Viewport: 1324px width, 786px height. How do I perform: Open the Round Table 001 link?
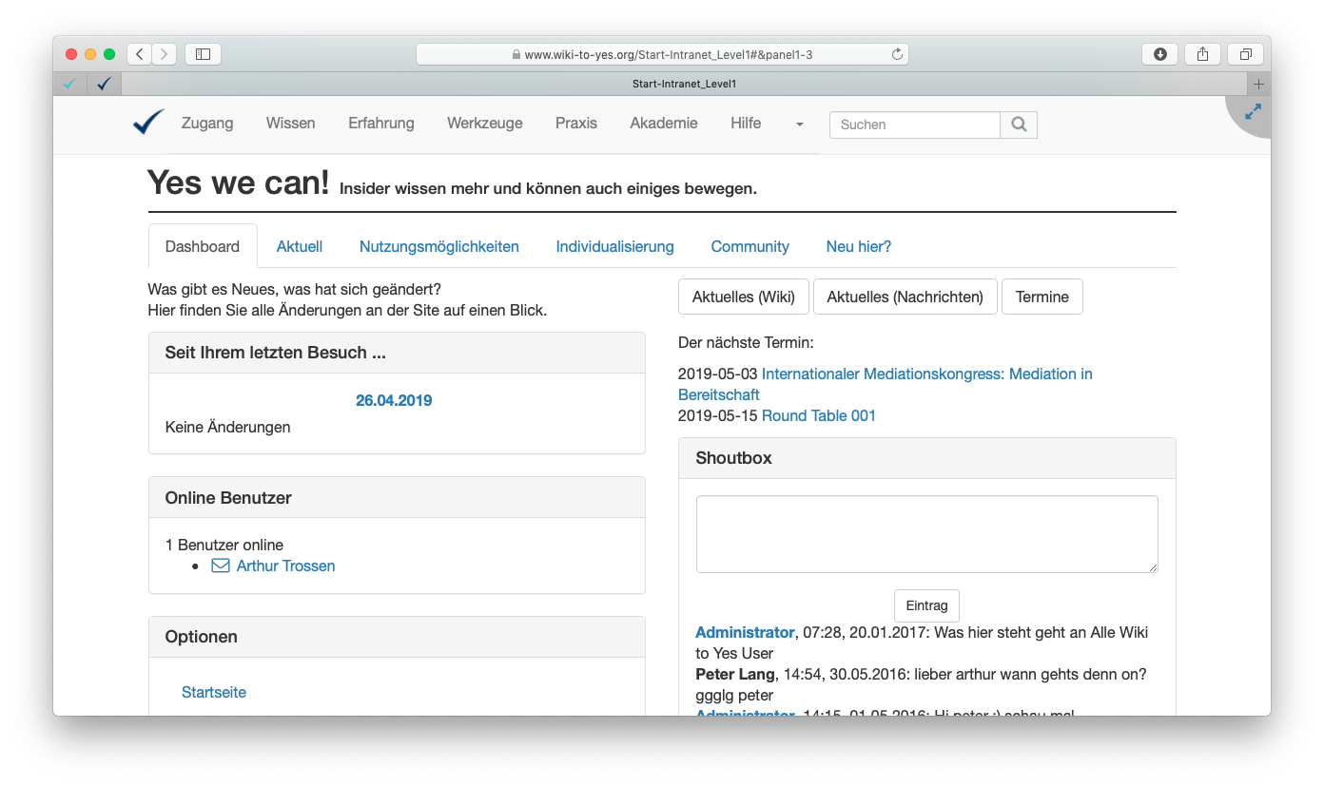tap(818, 415)
